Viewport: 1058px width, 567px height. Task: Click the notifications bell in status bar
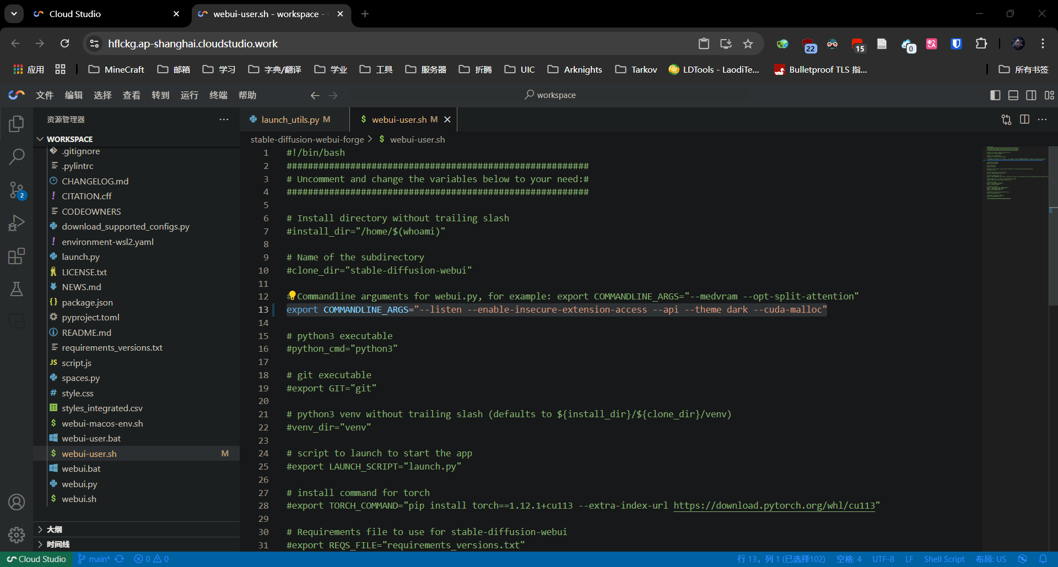[1043, 559]
